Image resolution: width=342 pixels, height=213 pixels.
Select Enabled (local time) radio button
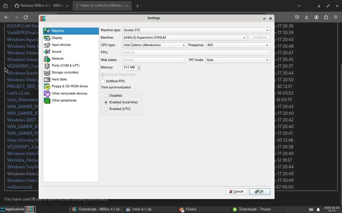[x=106, y=102]
